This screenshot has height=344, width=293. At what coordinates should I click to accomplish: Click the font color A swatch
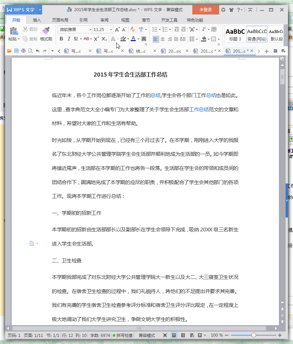pyautogui.click(x=133, y=39)
